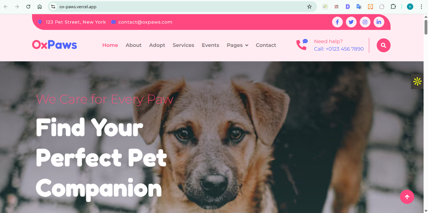The image size is (428, 213).
Task: Open the Chrome three-dot menu
Action: click(x=421, y=7)
